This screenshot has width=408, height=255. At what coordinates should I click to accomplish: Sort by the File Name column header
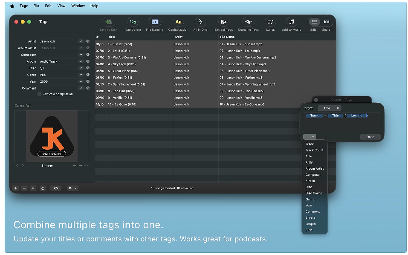277,37
